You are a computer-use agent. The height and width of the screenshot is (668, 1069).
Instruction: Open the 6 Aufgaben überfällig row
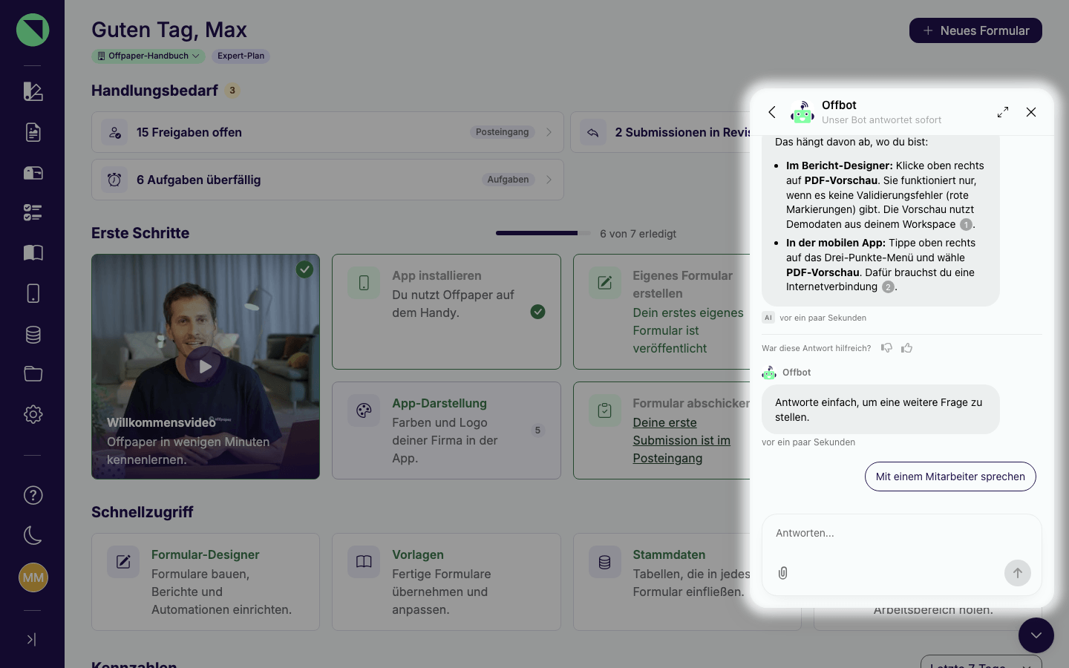point(327,180)
